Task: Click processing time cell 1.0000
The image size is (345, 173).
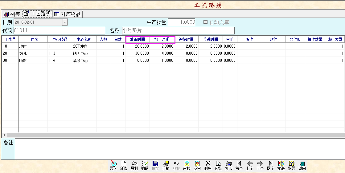Action: tap(162, 60)
